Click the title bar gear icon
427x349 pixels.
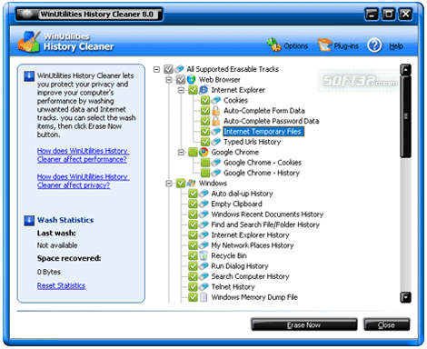click(x=27, y=14)
